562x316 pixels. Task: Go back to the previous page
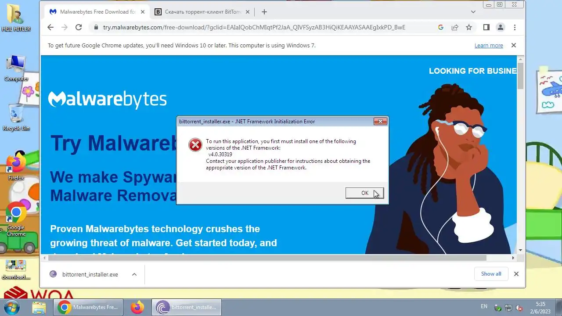pyautogui.click(x=50, y=27)
